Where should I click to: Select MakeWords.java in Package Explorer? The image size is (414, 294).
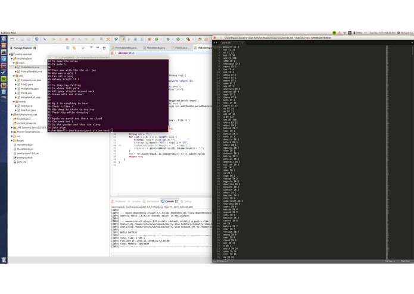(x=30, y=67)
